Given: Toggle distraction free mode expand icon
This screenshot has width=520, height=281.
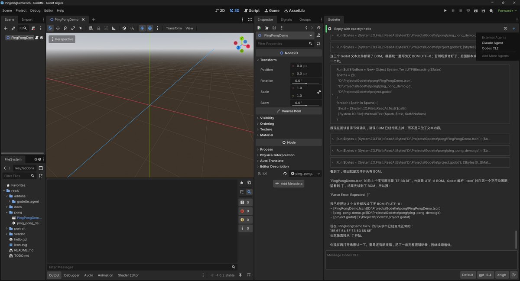Looking at the screenshot, I should pyautogui.click(x=250, y=19).
